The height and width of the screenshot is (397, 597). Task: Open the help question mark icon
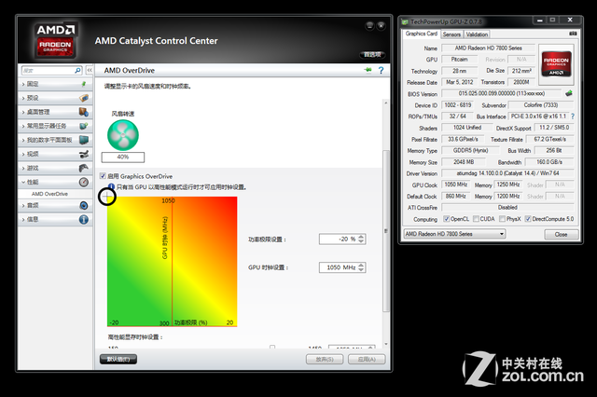click(381, 70)
